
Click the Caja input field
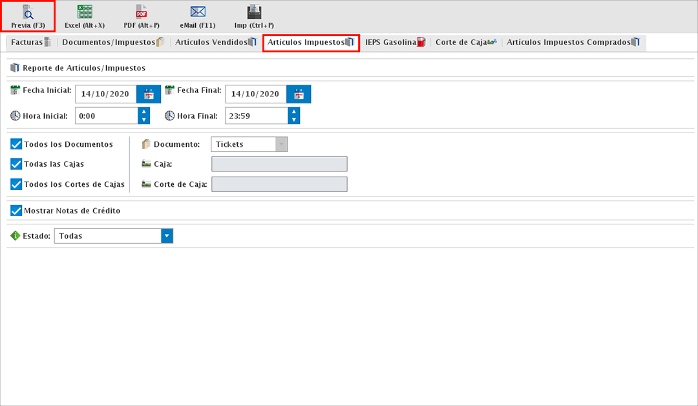(x=279, y=164)
